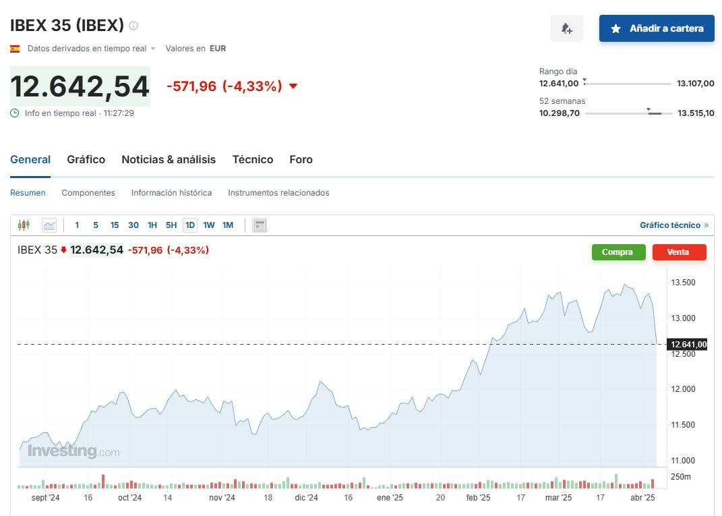Image resolution: width=722 pixels, height=516 pixels.
Task: Open Gráfico técnico link
Action: tap(674, 225)
